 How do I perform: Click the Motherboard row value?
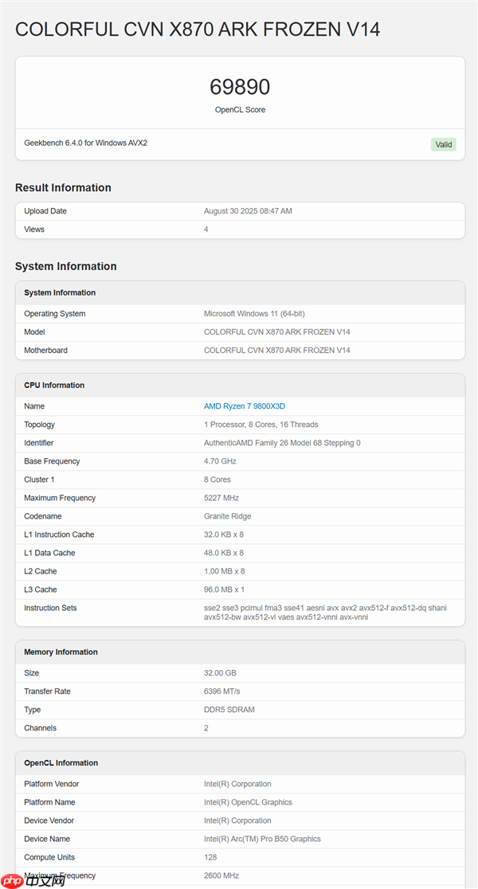pyautogui.click(x=276, y=351)
